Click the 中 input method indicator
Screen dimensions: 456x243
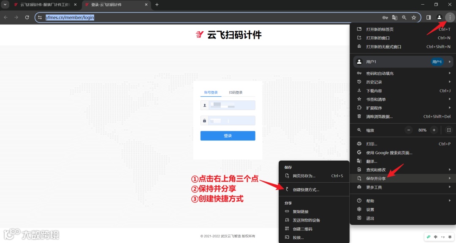[435, 237]
